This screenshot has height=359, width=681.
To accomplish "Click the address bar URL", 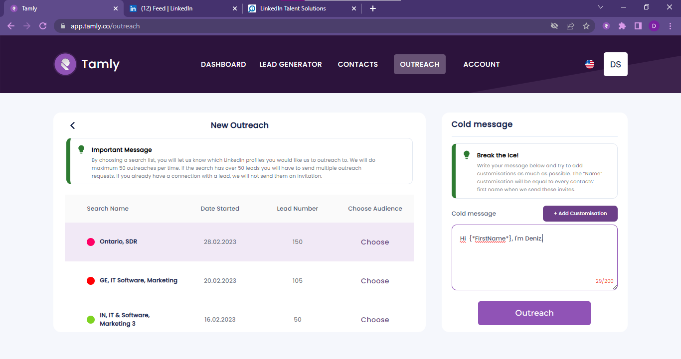I will [105, 26].
